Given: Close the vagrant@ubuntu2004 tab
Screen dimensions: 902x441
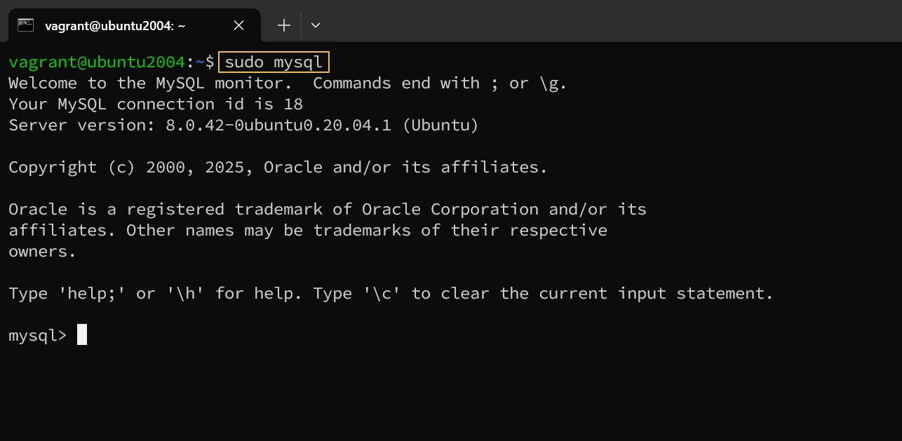Looking at the screenshot, I should tap(238, 25).
